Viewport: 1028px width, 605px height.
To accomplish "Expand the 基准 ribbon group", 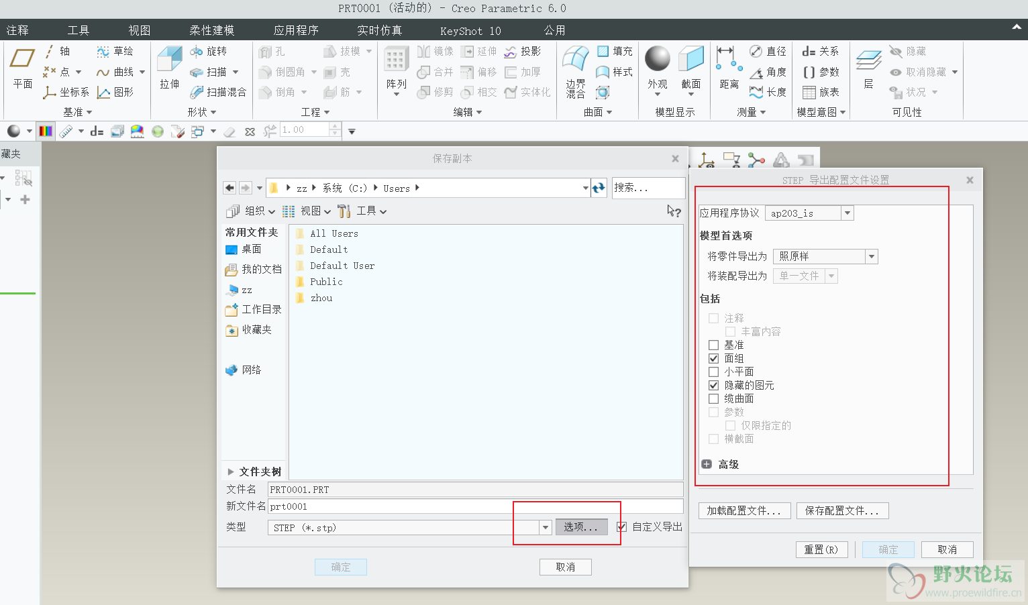I will pyautogui.click(x=77, y=112).
